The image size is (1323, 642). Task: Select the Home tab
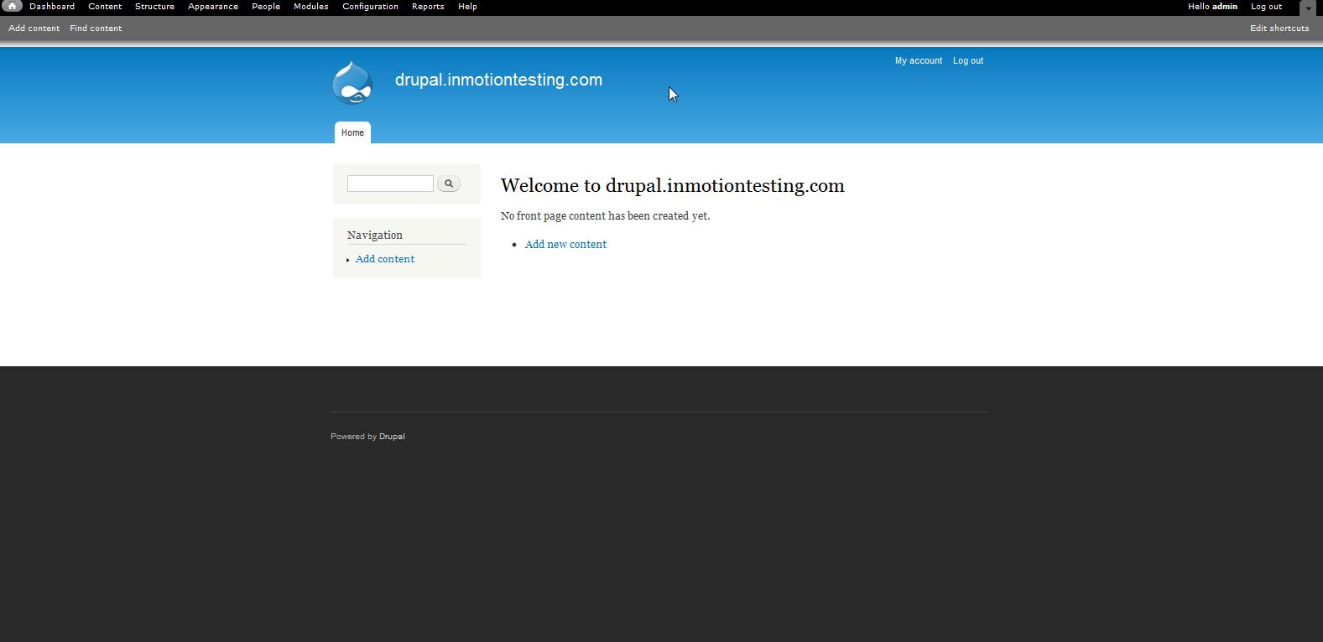click(x=352, y=132)
